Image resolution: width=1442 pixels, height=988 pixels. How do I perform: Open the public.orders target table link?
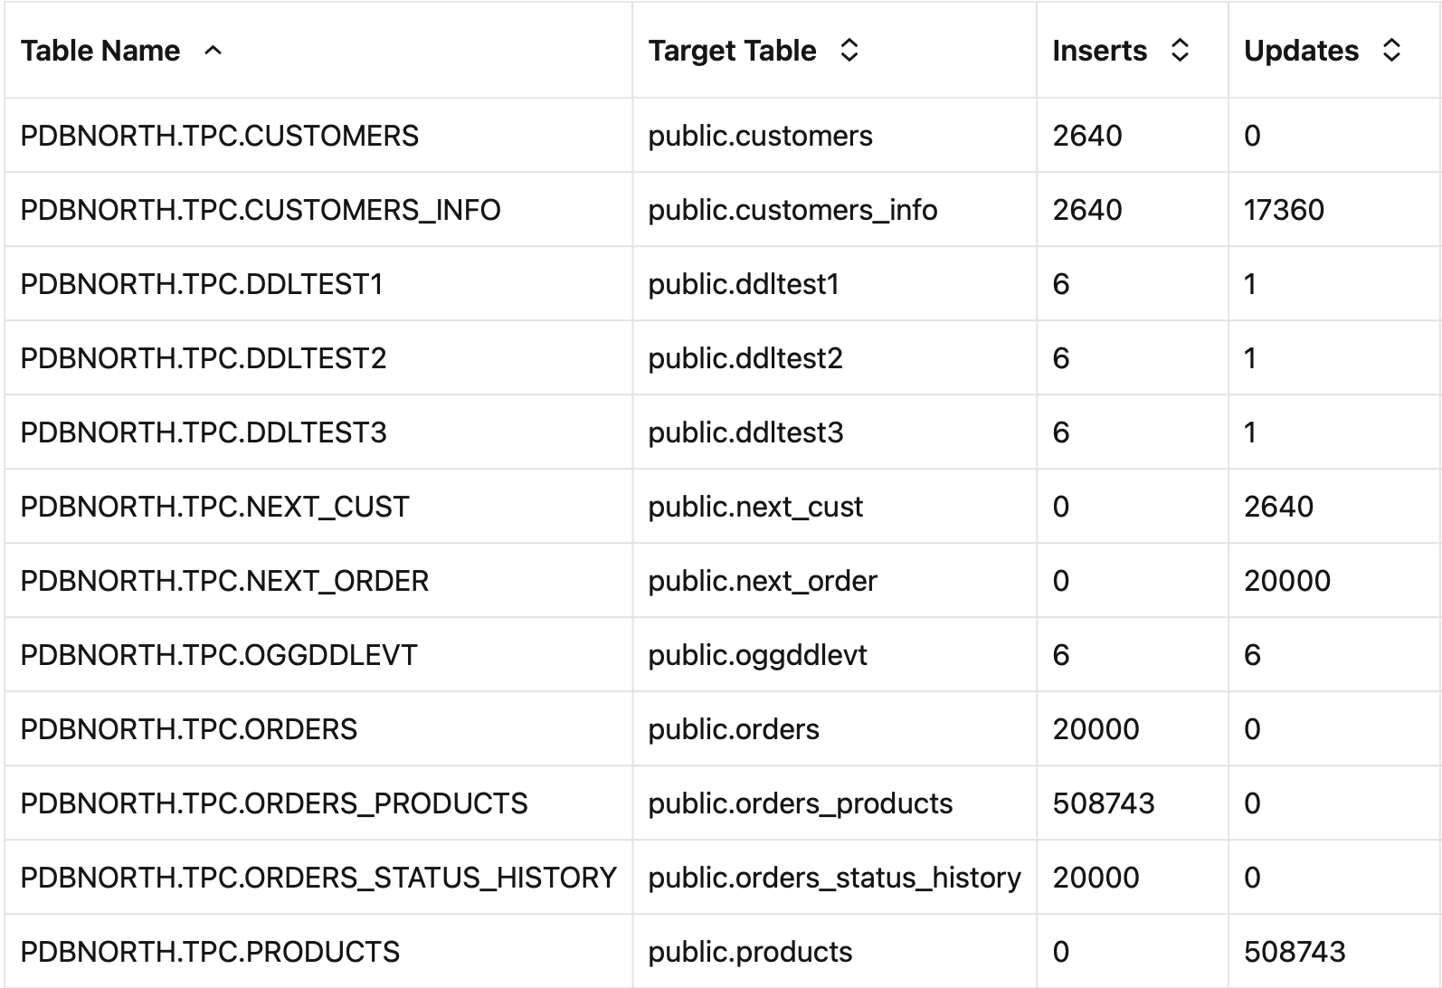733,728
